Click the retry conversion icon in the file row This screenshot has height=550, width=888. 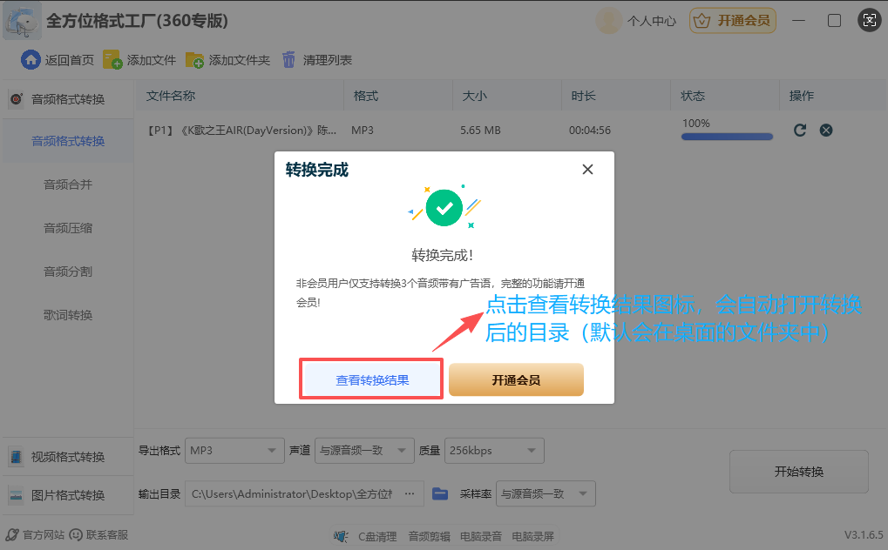tap(800, 131)
